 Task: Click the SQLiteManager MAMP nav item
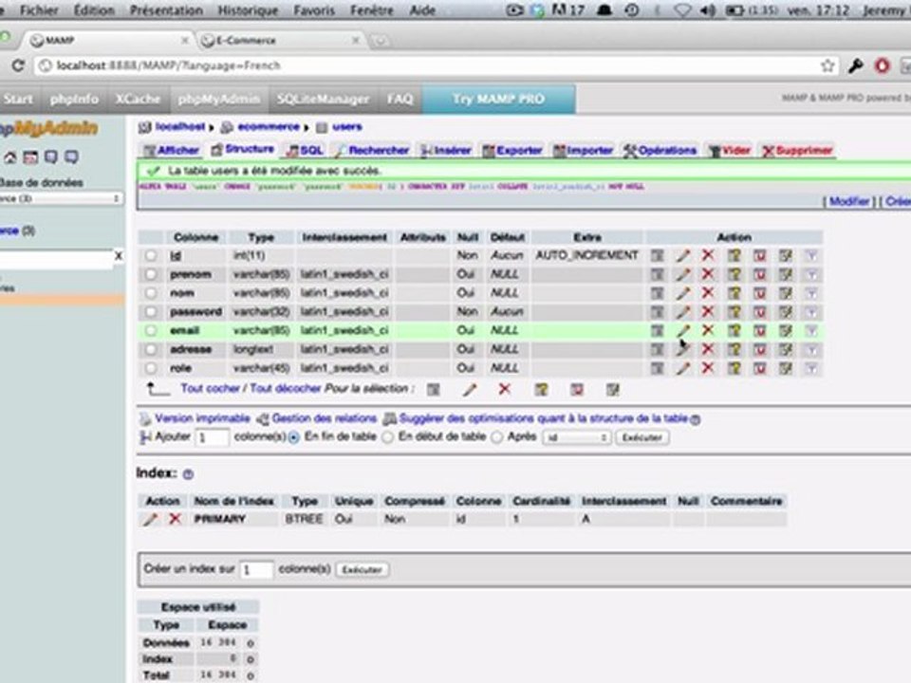click(x=323, y=100)
